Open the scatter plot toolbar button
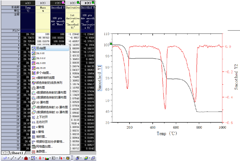Viewport: 240px width, 161px height. tap(12, 158)
